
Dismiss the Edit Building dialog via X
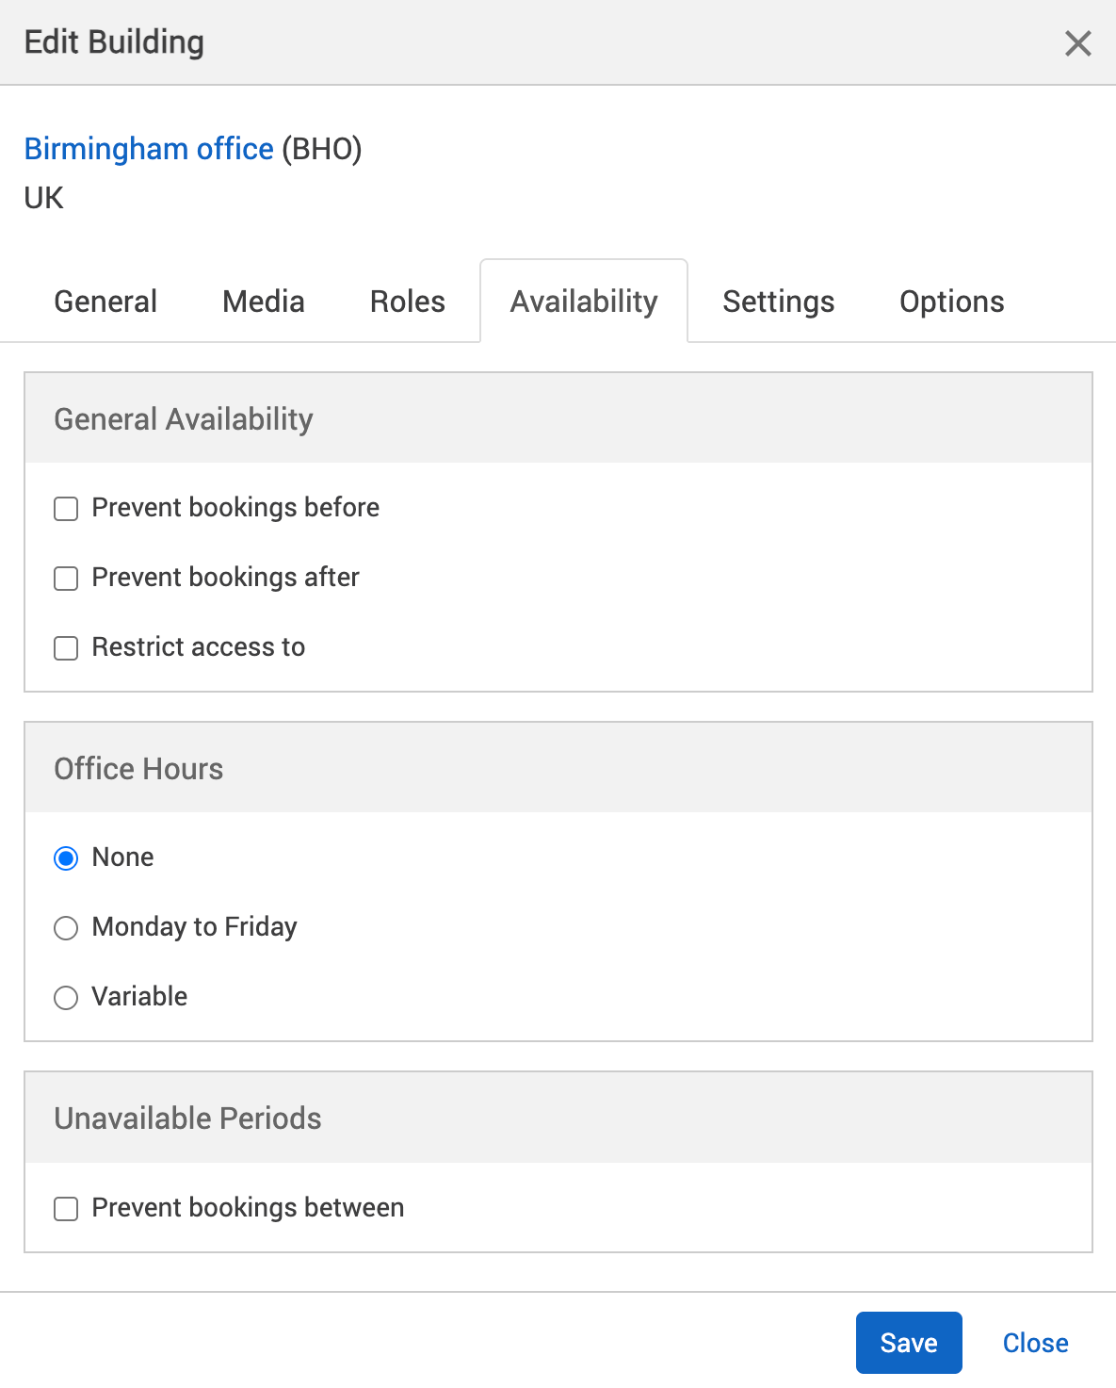1076,43
